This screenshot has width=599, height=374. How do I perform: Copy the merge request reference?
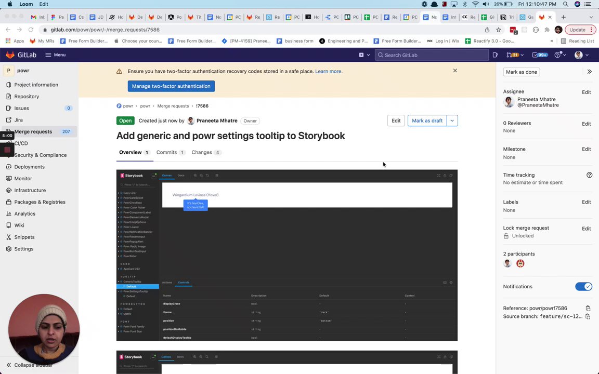pos(588,309)
